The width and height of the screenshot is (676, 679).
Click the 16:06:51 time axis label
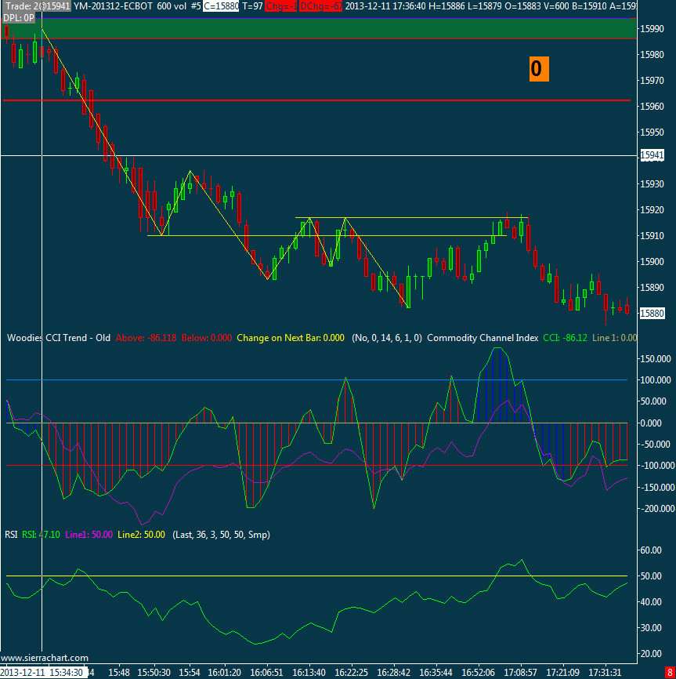(x=266, y=673)
